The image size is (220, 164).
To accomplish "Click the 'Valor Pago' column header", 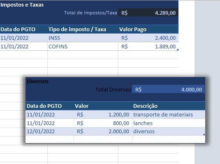I will tap(133, 30).
